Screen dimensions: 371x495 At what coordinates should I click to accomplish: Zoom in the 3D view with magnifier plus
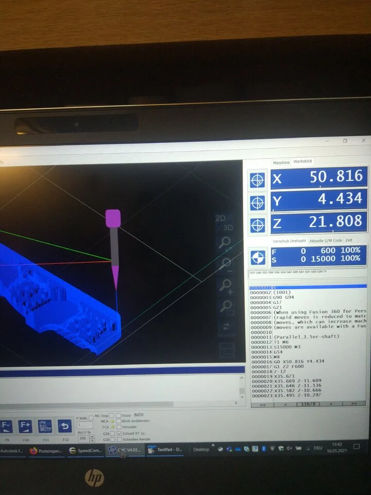(x=226, y=285)
